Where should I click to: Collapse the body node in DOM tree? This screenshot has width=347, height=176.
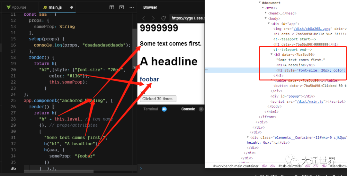click(266, 18)
